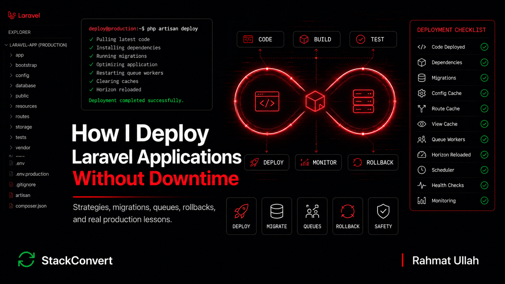
Task: Click the green StackConvert sync logo
Action: [26, 260]
